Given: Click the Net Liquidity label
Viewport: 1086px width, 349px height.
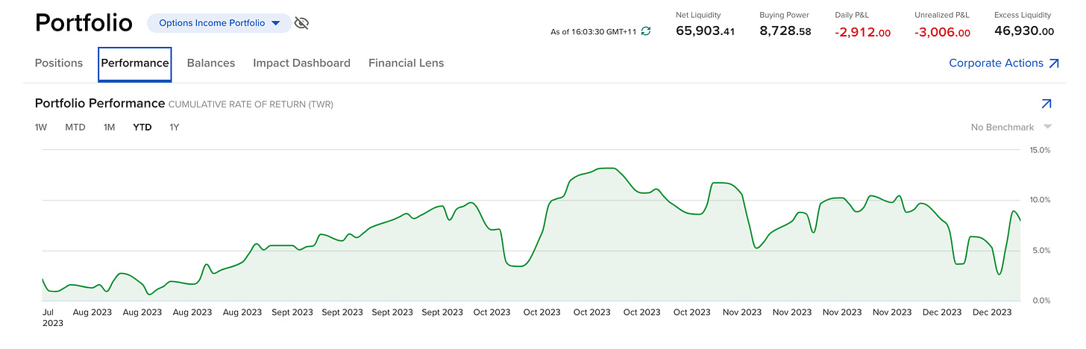Looking at the screenshot, I should (x=699, y=15).
